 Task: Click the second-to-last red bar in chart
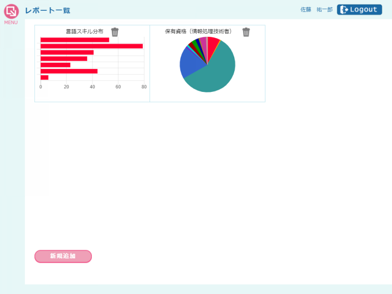point(69,71)
